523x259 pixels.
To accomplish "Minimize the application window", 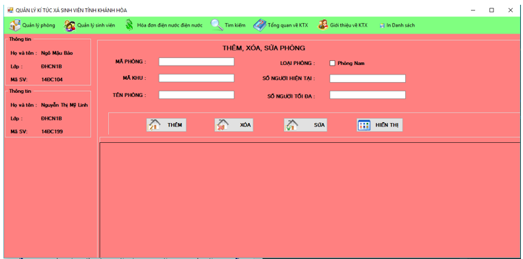I will tap(473, 10).
